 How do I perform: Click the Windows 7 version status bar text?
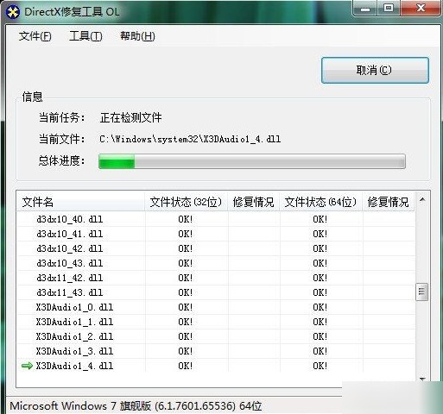click(136, 406)
